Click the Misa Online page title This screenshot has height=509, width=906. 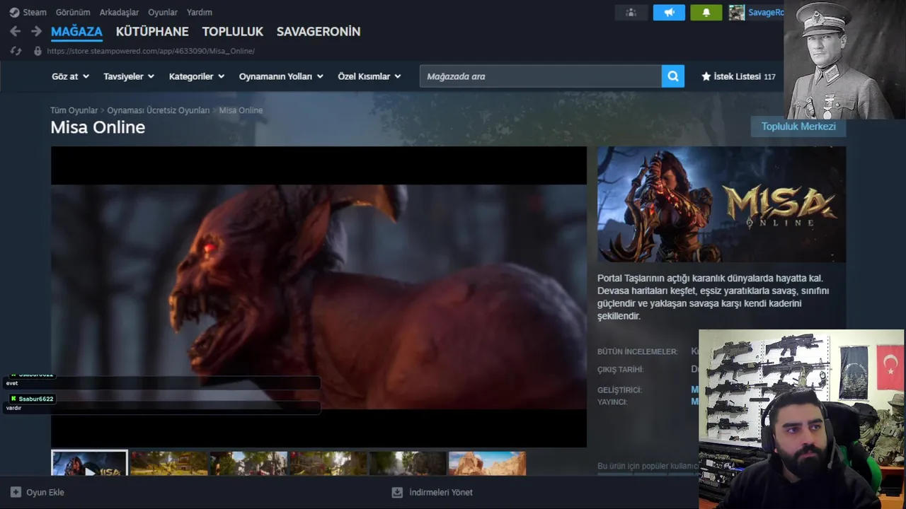[98, 127]
